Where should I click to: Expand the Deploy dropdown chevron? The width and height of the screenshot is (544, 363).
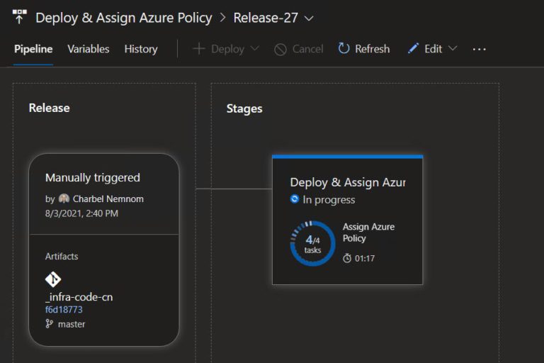pyautogui.click(x=255, y=49)
